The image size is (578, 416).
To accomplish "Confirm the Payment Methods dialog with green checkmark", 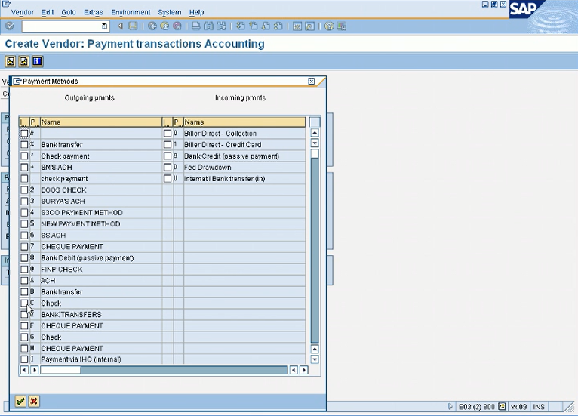I will click(x=20, y=401).
